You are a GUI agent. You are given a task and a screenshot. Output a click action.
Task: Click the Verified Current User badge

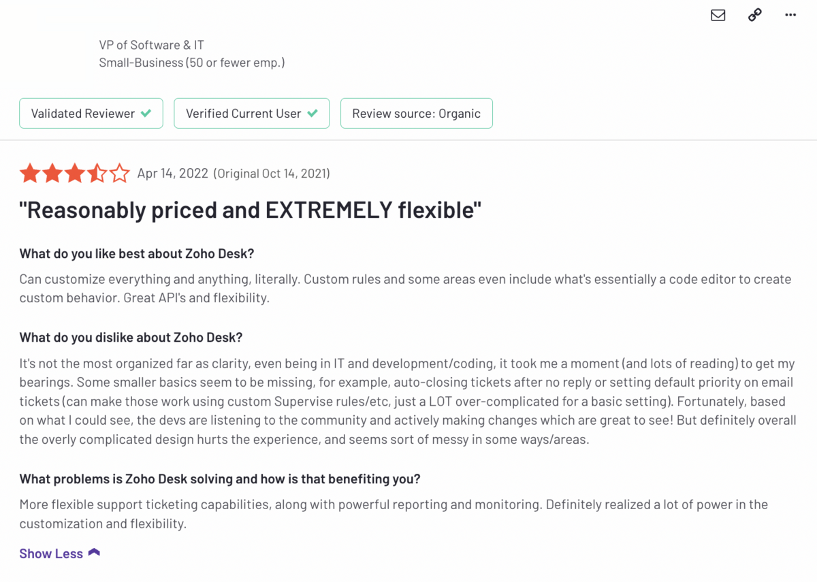tap(252, 114)
